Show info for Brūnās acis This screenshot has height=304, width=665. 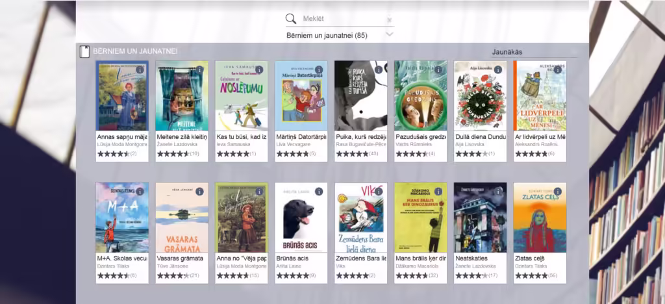(x=320, y=192)
